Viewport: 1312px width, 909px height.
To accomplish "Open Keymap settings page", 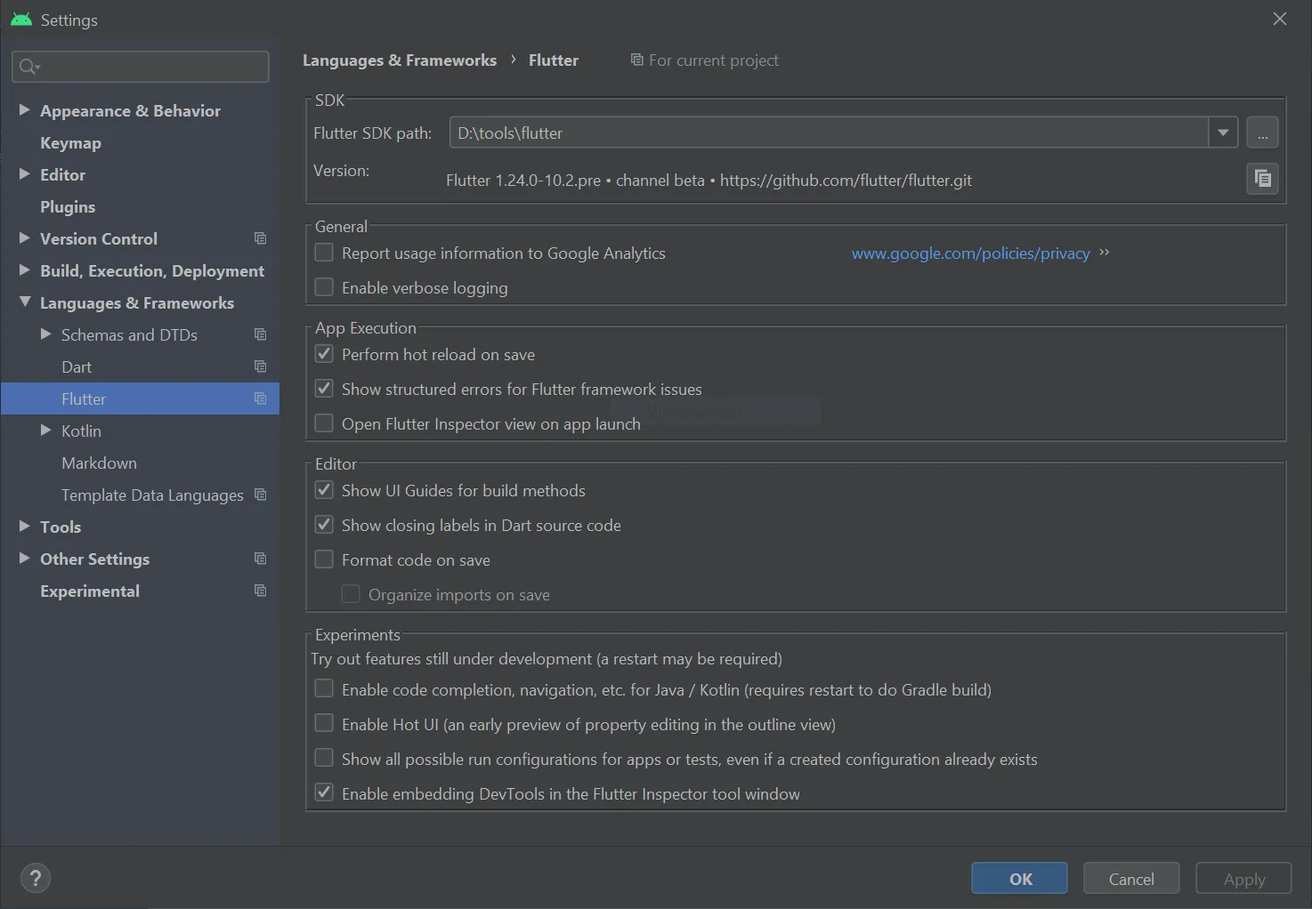I will 70,142.
